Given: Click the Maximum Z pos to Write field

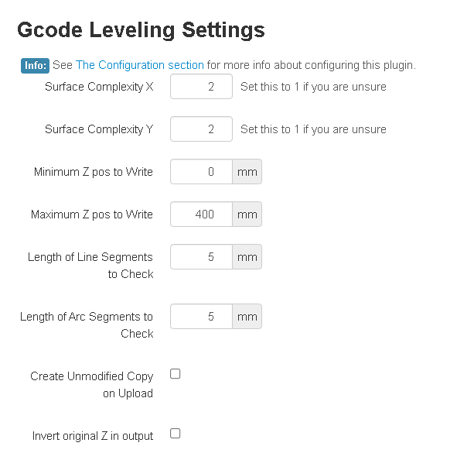Looking at the screenshot, I should (201, 214).
